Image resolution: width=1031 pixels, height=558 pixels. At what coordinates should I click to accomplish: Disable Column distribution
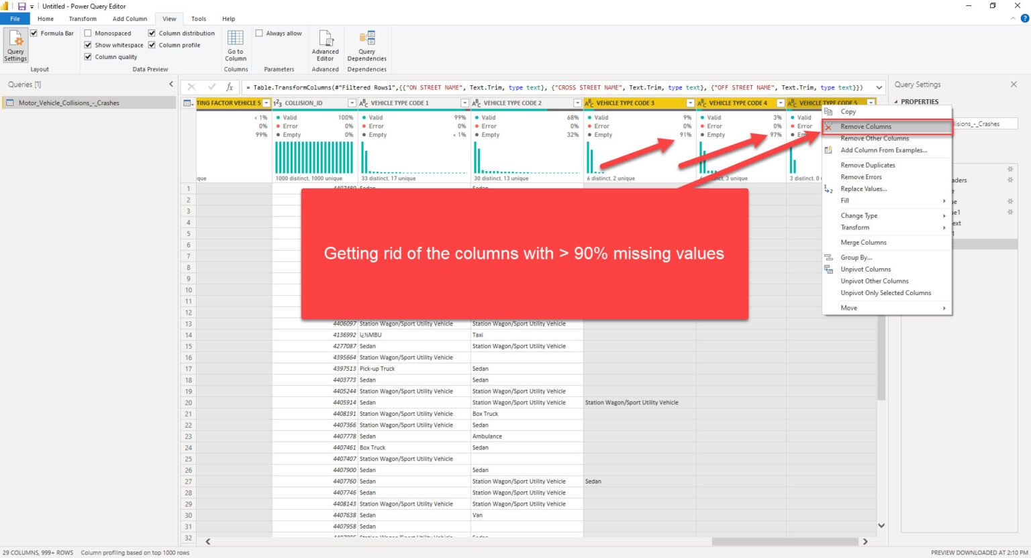pos(152,32)
